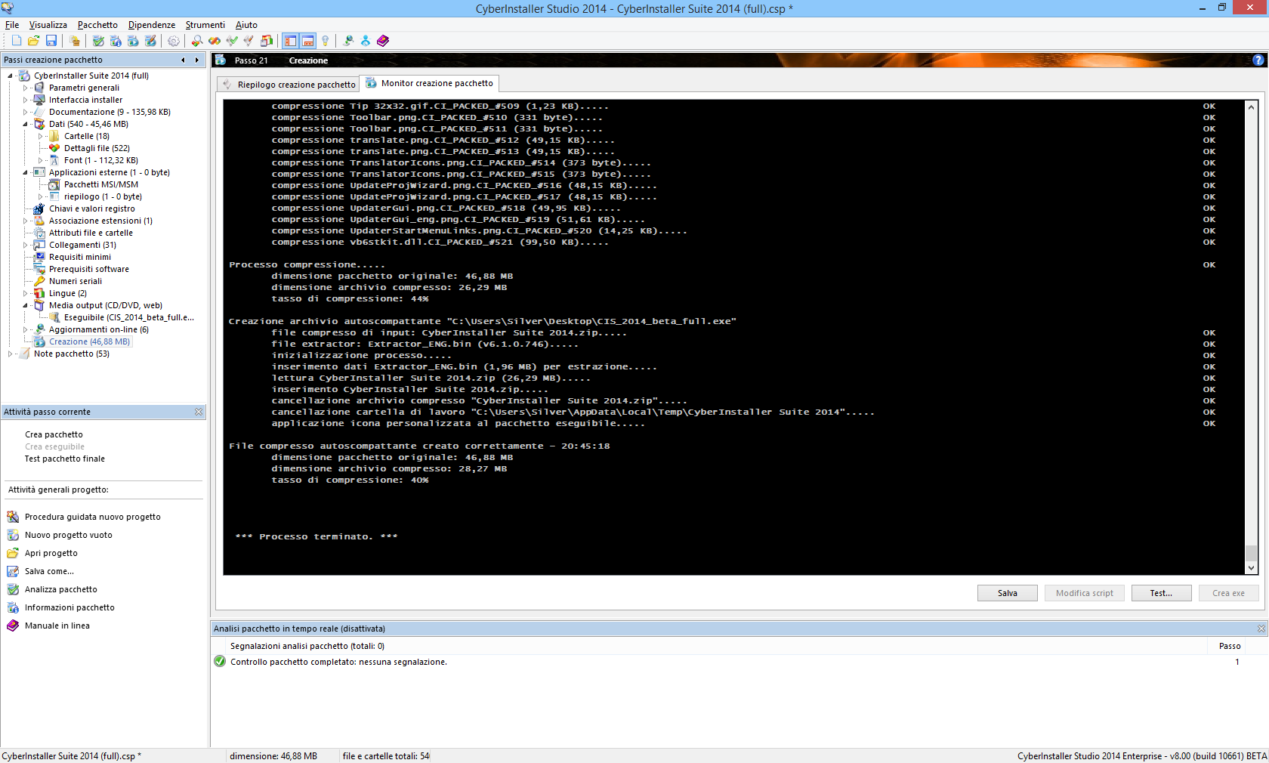Click the Test... button

(1161, 593)
